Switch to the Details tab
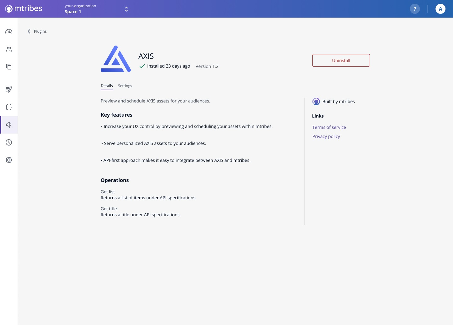Viewport: 453px width, 325px height. tap(107, 86)
